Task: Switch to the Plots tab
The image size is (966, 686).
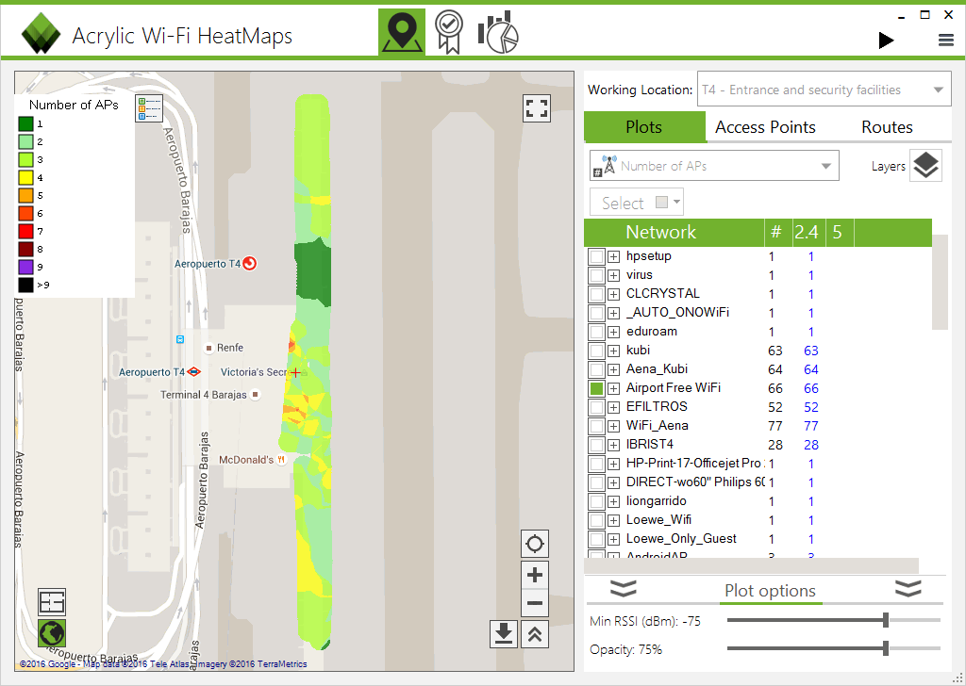Action: pyautogui.click(x=644, y=127)
